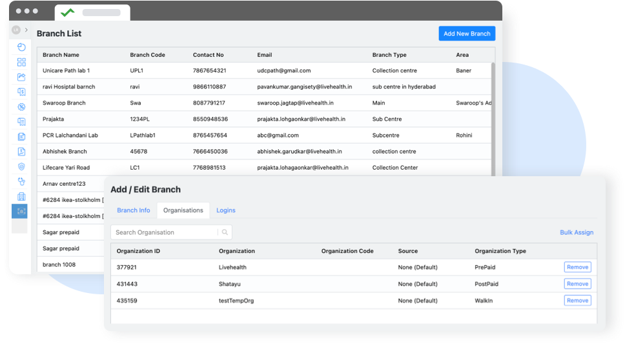Click the LR user avatar at top left
This screenshot has height=344, width=625.
(x=16, y=30)
